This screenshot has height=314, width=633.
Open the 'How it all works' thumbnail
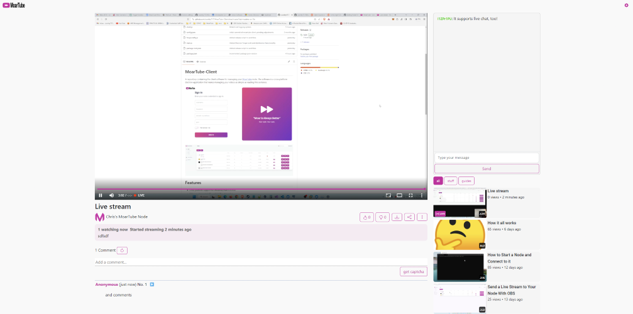click(460, 235)
